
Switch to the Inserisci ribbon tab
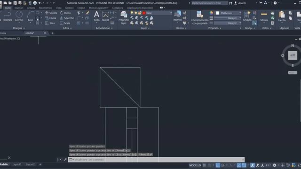point(19,8)
